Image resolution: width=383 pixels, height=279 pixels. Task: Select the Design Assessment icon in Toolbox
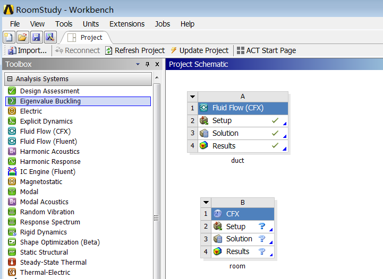pos(12,91)
